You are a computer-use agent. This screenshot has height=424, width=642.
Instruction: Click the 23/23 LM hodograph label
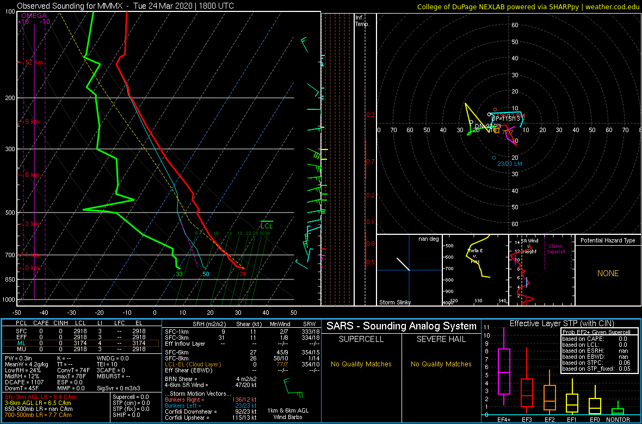pos(510,164)
